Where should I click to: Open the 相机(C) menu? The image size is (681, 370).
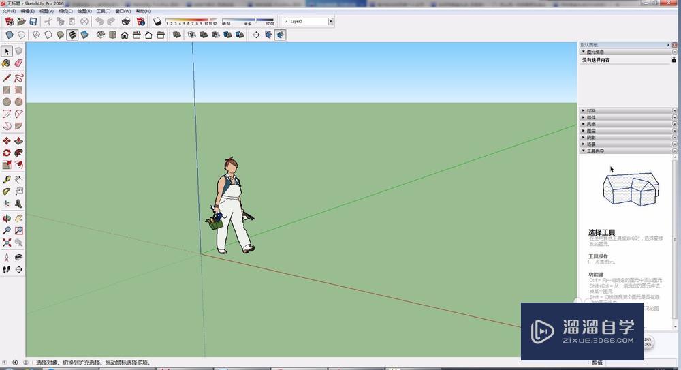[65, 11]
